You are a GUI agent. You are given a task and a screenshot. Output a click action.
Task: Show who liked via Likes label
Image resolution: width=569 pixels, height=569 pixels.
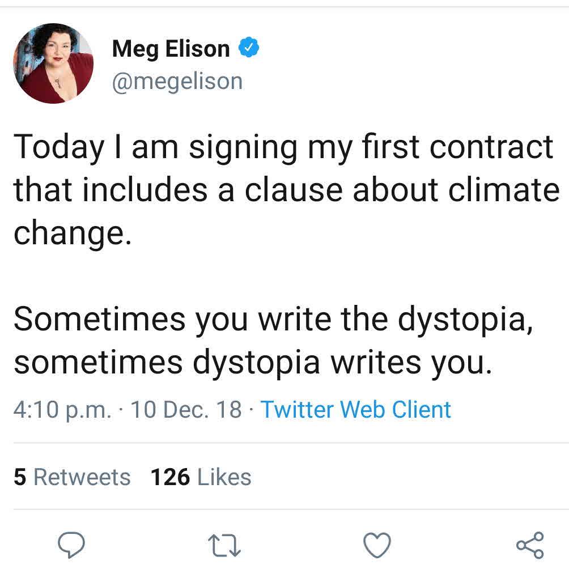click(224, 477)
